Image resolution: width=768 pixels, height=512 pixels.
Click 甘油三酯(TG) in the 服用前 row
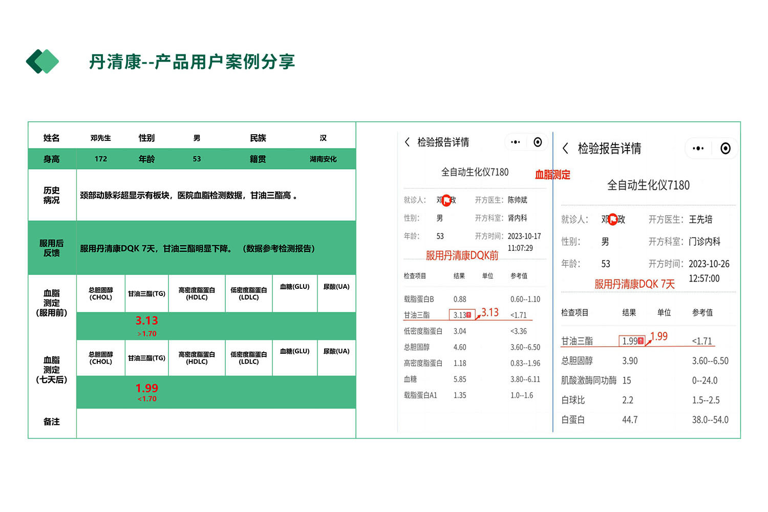click(147, 293)
